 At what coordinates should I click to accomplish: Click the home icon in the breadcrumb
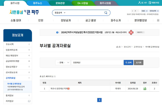(x=117, y=47)
